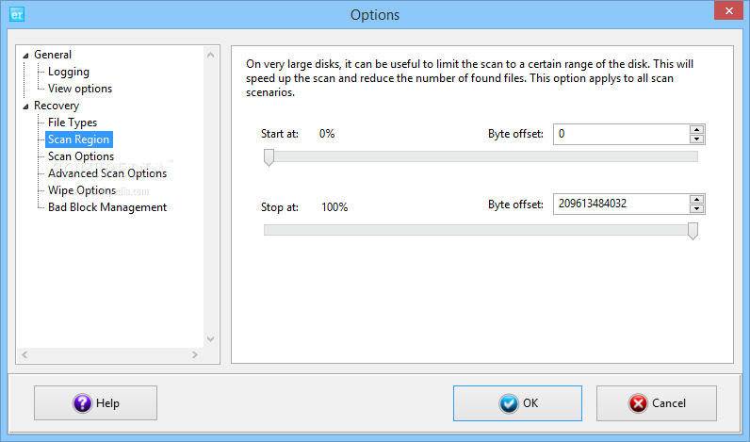Click the tree panel scroll down arrow
Screen dimensions: 750x442
point(210,339)
